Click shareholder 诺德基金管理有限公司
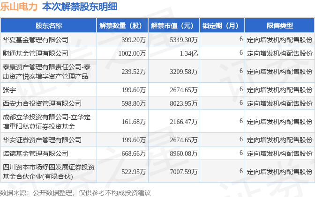The image size is (315, 197). [x=36, y=153]
